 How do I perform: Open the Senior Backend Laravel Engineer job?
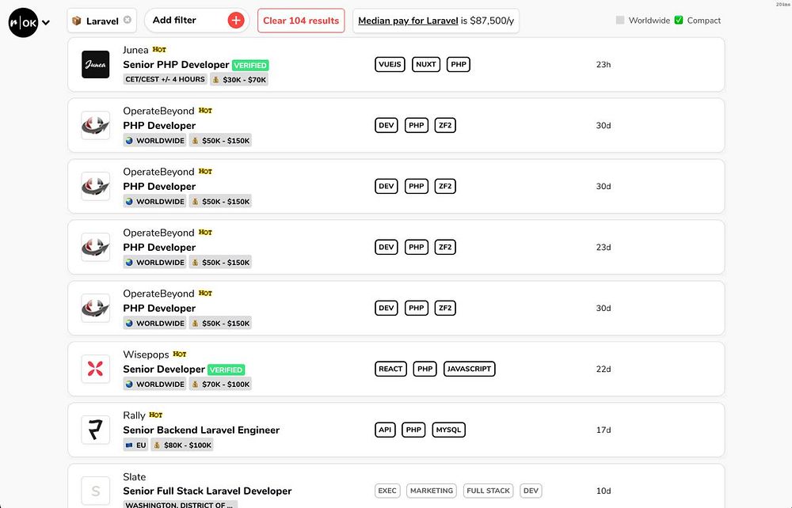point(201,430)
